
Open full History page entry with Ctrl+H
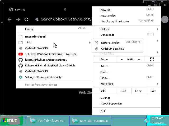click(55, 29)
